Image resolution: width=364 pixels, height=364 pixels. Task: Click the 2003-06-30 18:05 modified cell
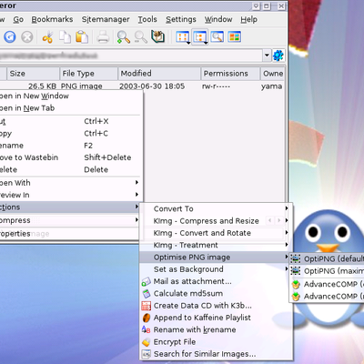click(x=152, y=86)
